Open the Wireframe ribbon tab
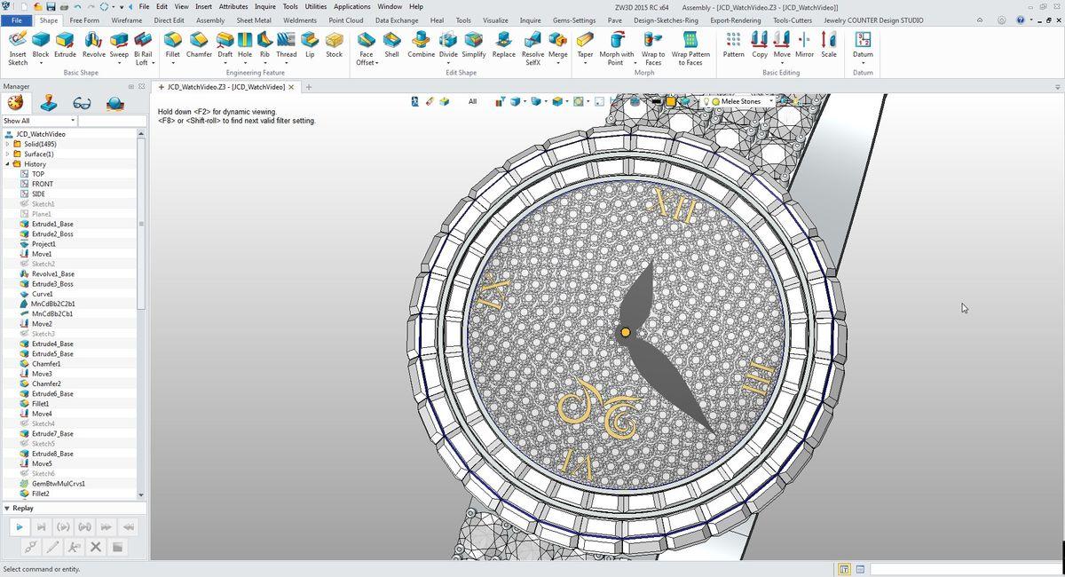Image resolution: width=1065 pixels, height=577 pixels. pos(127,20)
